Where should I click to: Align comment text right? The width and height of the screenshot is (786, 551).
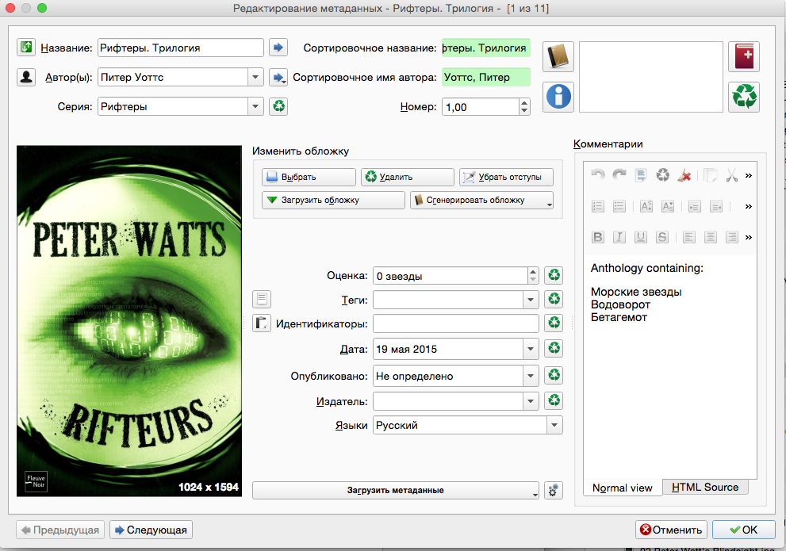click(732, 237)
